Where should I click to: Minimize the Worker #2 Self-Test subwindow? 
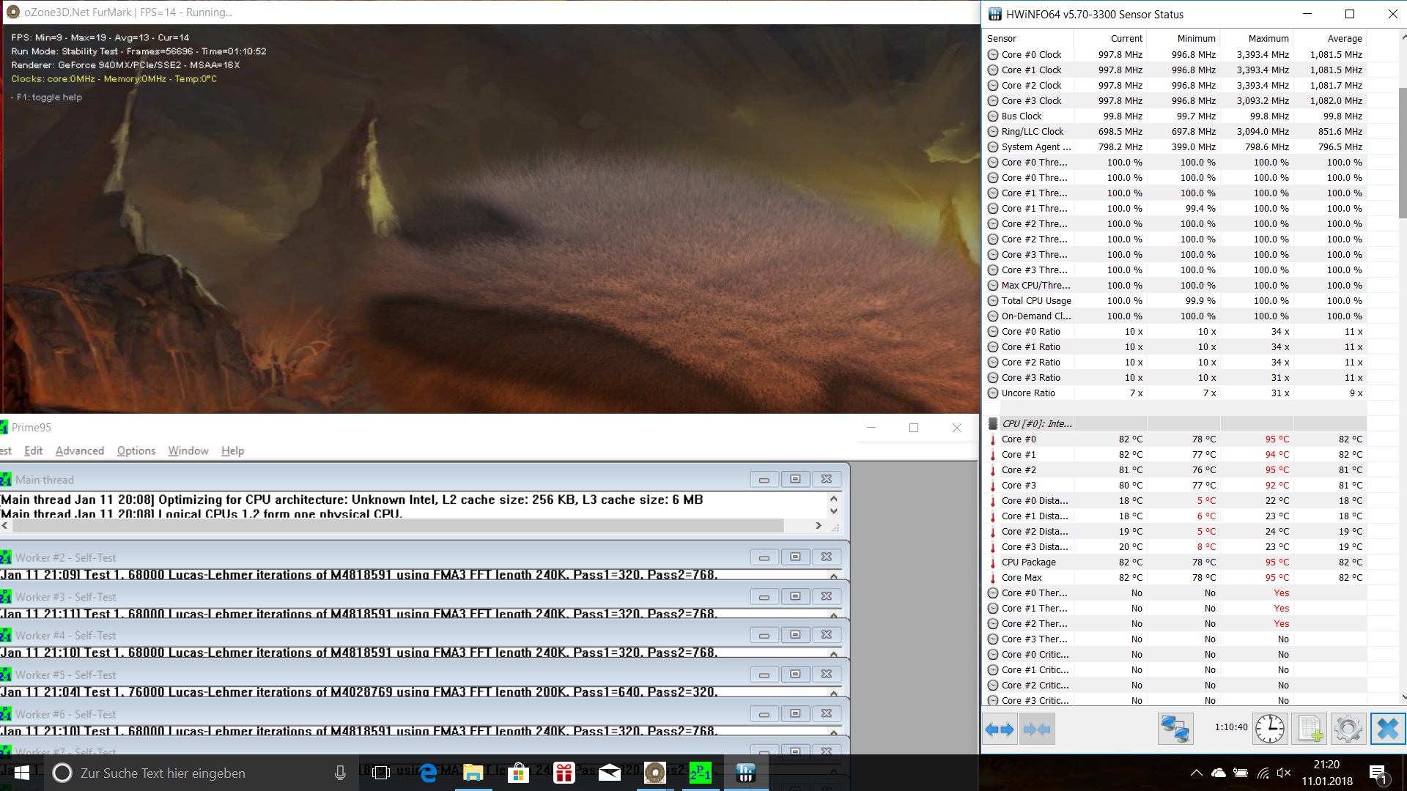pos(764,557)
